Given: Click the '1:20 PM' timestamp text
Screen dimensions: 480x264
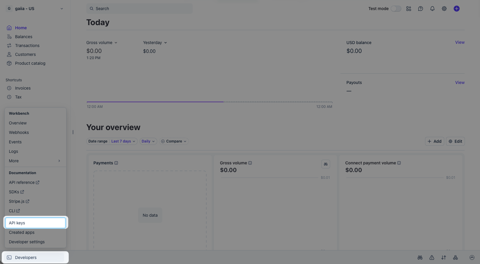Looking at the screenshot, I should 93,58.
